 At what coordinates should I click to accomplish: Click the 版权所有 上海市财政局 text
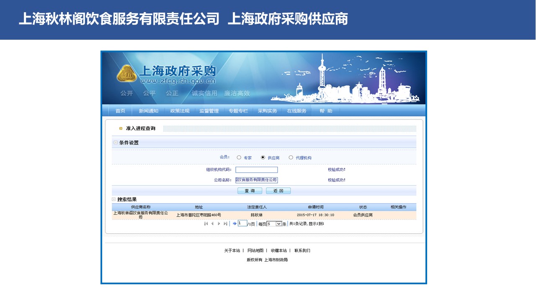[x=267, y=260]
